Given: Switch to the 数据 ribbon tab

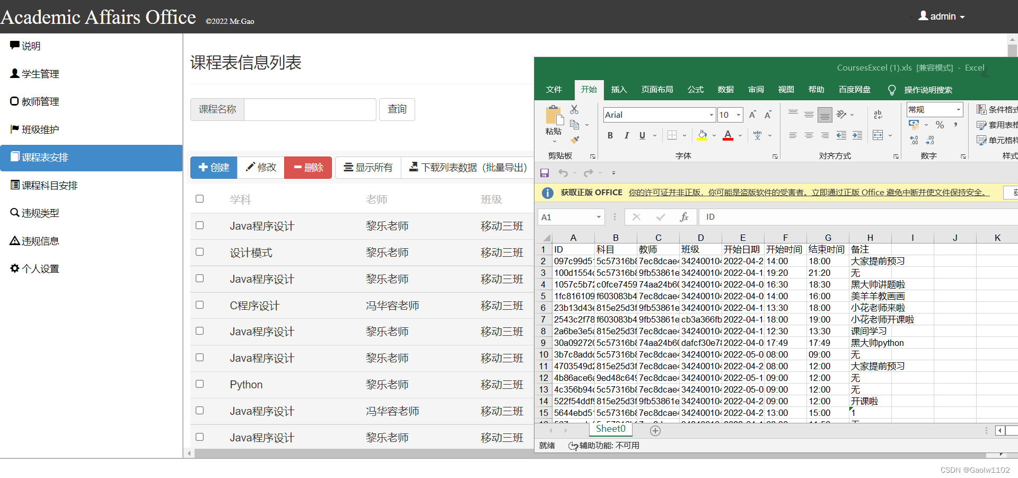Looking at the screenshot, I should point(726,90).
